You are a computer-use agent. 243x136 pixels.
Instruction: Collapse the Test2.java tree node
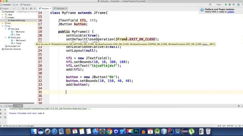pos(6,37)
